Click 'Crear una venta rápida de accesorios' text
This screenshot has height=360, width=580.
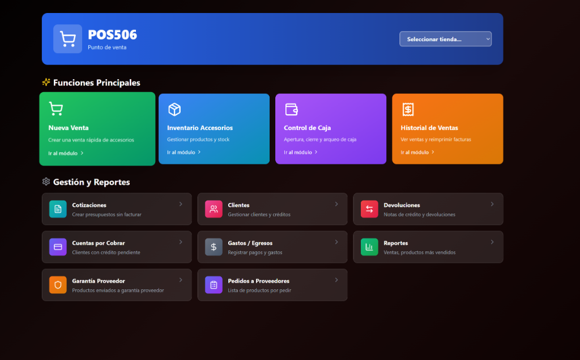pos(91,140)
